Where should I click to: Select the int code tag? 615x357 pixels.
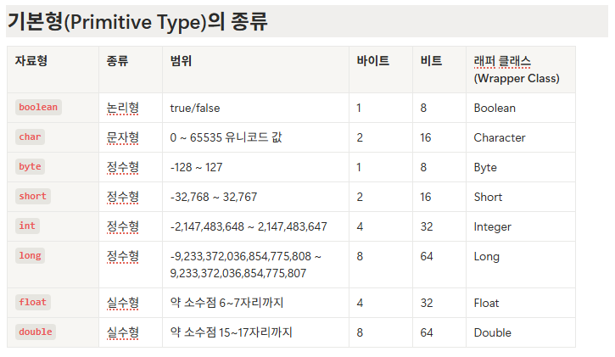pyautogui.click(x=27, y=226)
